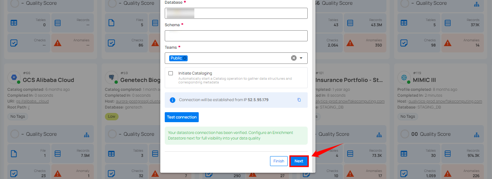492x179 pixels.
Task: Open the Teams dropdown arrow
Action: click(301, 58)
